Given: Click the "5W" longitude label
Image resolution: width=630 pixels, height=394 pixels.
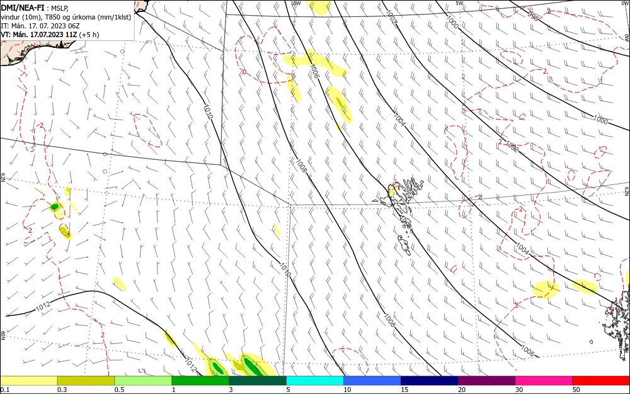Looking at the screenshot, I should (459, 3).
